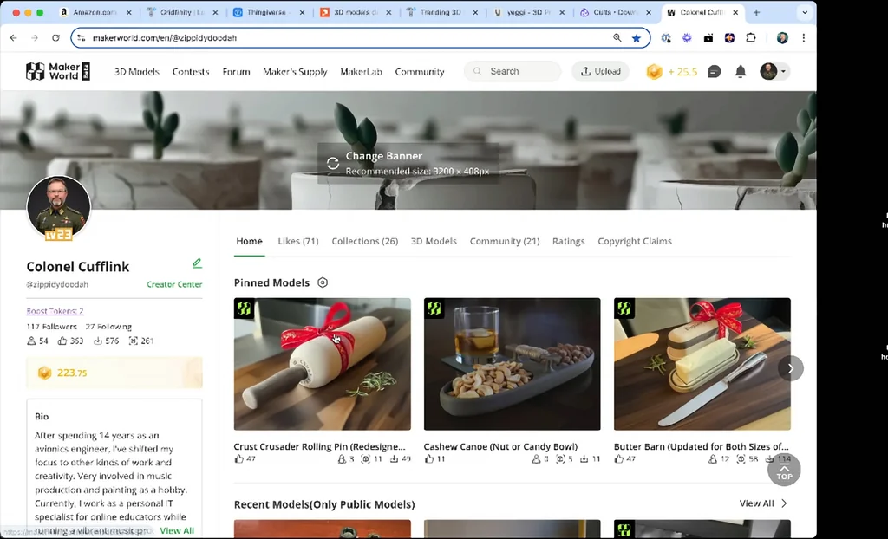888x539 pixels.
Task: Open Chrome three-dot menu
Action: coord(804,38)
